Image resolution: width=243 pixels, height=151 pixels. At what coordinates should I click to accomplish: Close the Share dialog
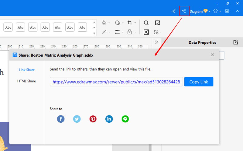tap(212, 55)
